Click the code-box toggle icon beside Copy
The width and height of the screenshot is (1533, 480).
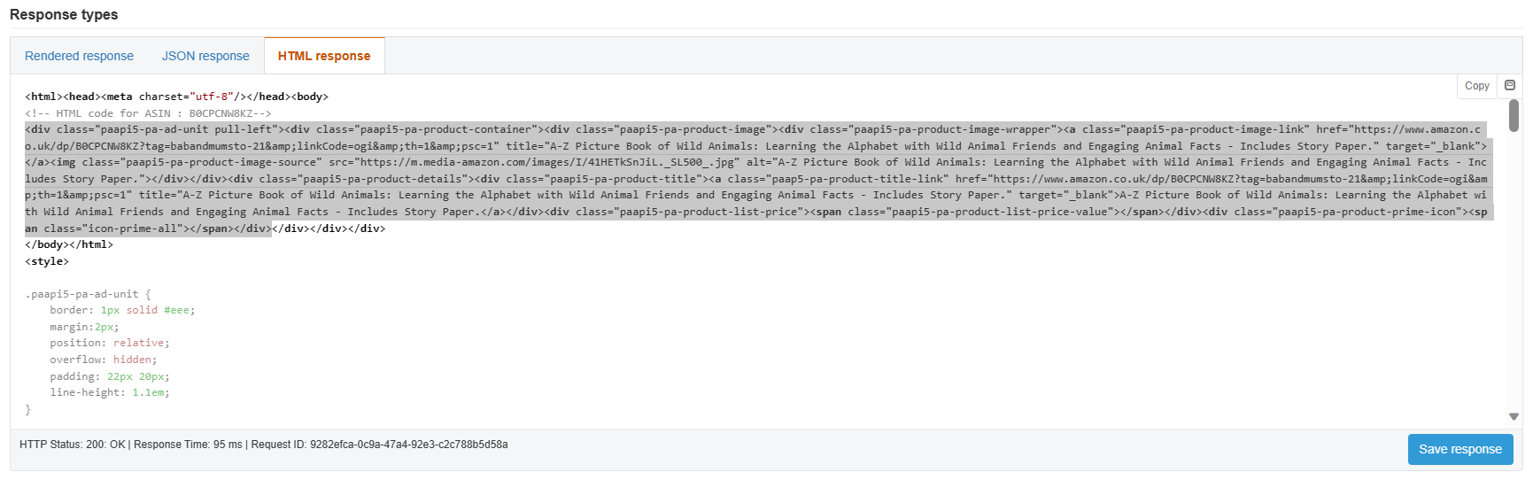(1510, 85)
